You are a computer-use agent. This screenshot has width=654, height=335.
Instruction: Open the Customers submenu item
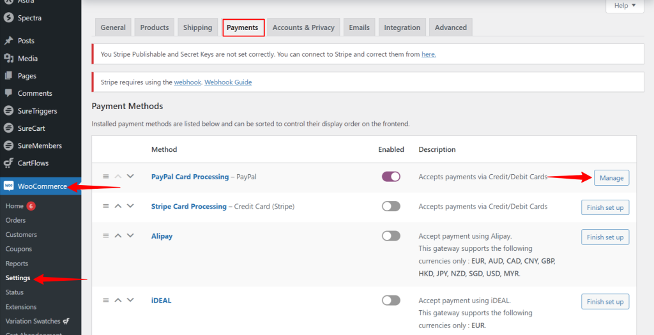(21, 235)
